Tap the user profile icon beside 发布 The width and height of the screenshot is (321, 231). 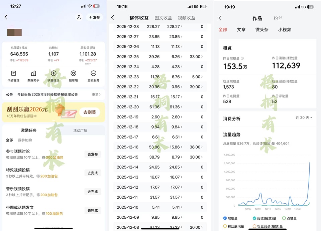(x=79, y=17)
